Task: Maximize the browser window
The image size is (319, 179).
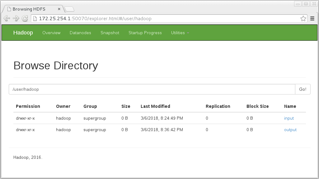Action: point(306,4)
